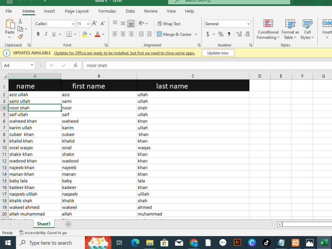Switch to the Formulas tab
Image resolution: width=332 pixels, height=249 pixels.
[x=107, y=11]
